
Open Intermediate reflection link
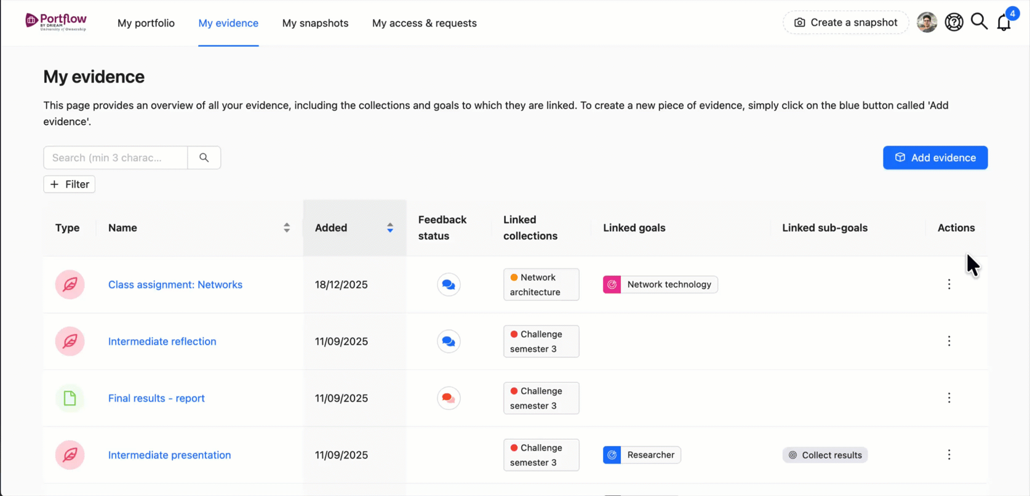pos(162,342)
